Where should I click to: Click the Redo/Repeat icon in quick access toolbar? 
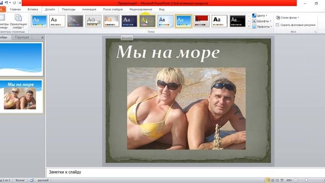point(14,3)
